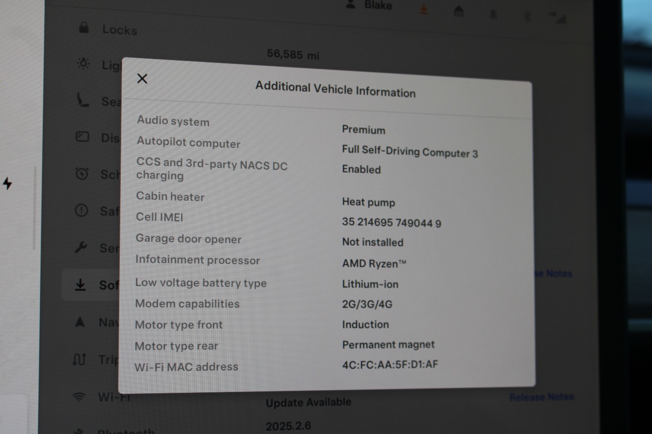The height and width of the screenshot is (434, 652).
Task: Open Release Notes link beside Update Available
Action: [x=541, y=397]
